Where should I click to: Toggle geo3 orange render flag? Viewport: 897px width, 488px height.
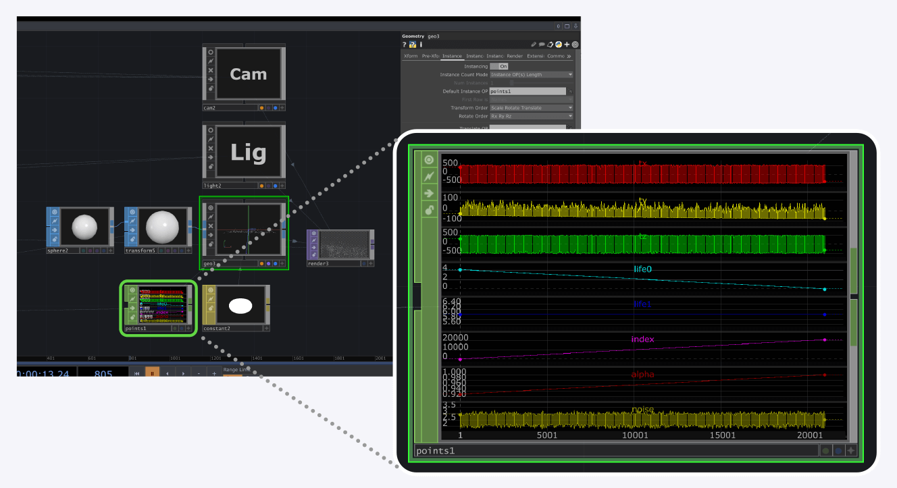pos(262,263)
